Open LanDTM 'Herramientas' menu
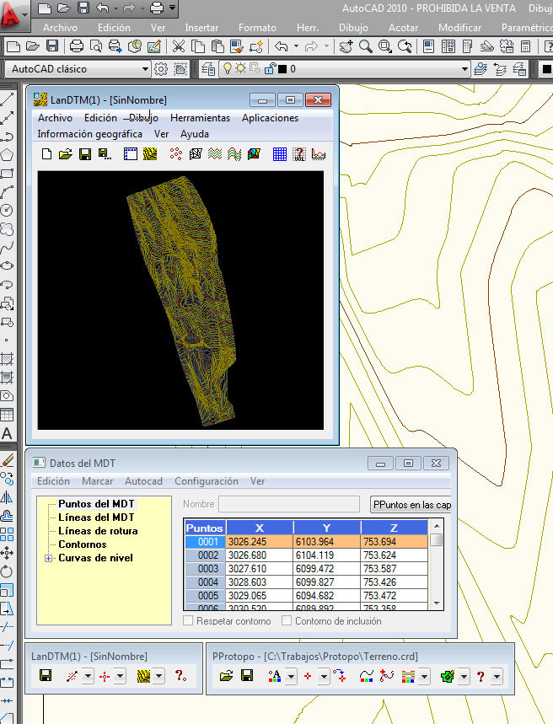Viewport: 553px width, 724px height. [x=200, y=118]
